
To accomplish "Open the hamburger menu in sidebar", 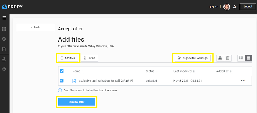I will [x=4, y=18].
